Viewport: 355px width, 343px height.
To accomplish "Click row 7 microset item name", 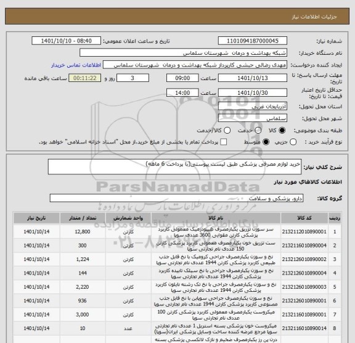I will pos(216,315).
